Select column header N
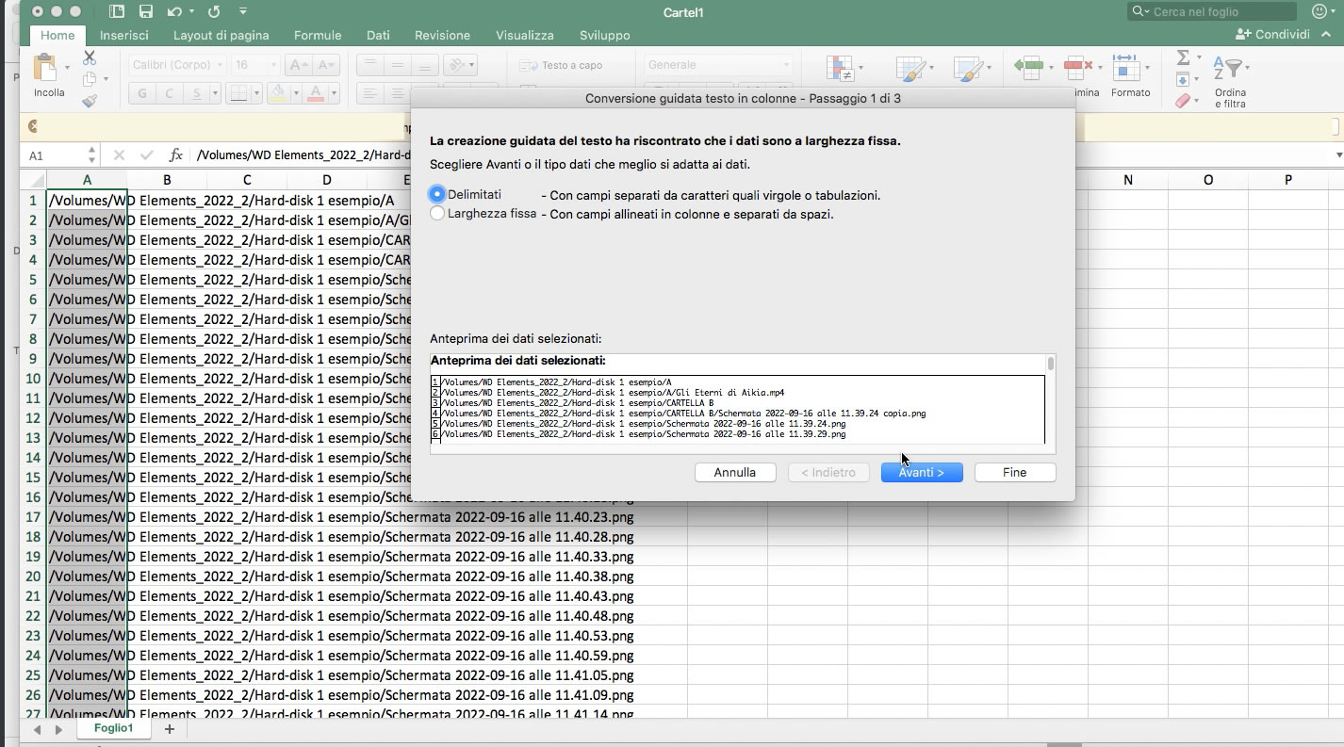The image size is (1344, 747). coord(1128,180)
